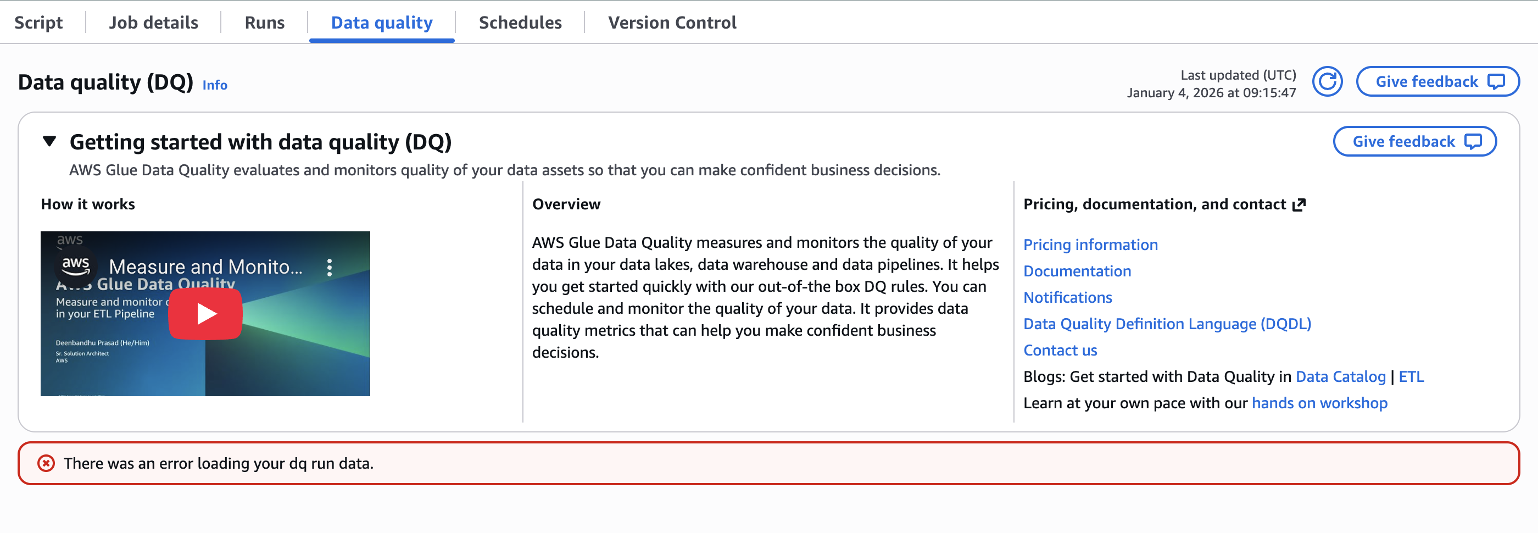Screen dimensions: 1538x533
Task: Click Give feedback inside Getting started panel
Action: tap(1414, 142)
